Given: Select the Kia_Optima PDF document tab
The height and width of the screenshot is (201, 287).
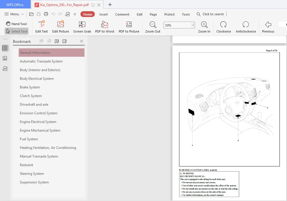Looking at the screenshot, I should pyautogui.click(x=64, y=5).
